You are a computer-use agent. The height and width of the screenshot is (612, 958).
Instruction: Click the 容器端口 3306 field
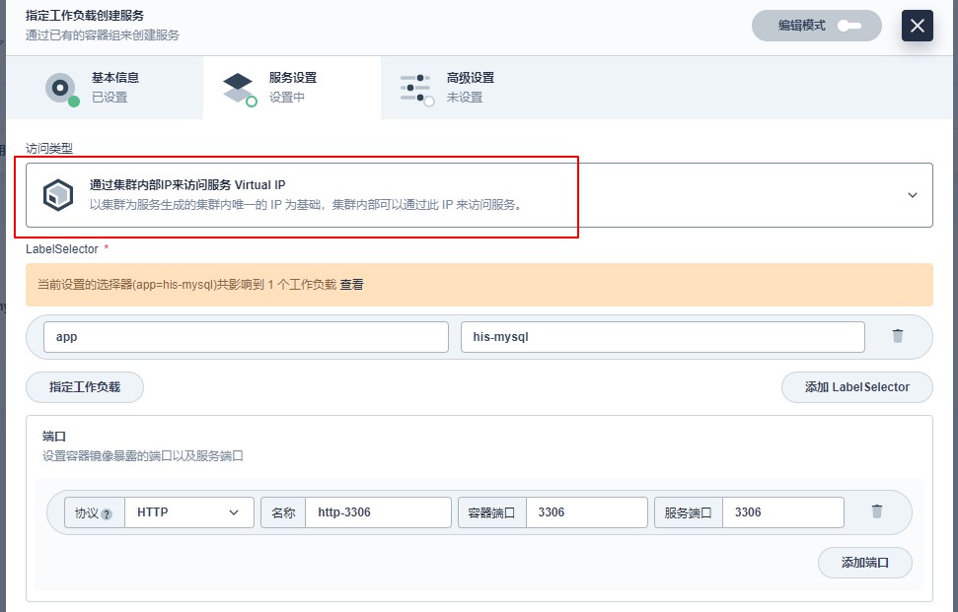coord(586,512)
